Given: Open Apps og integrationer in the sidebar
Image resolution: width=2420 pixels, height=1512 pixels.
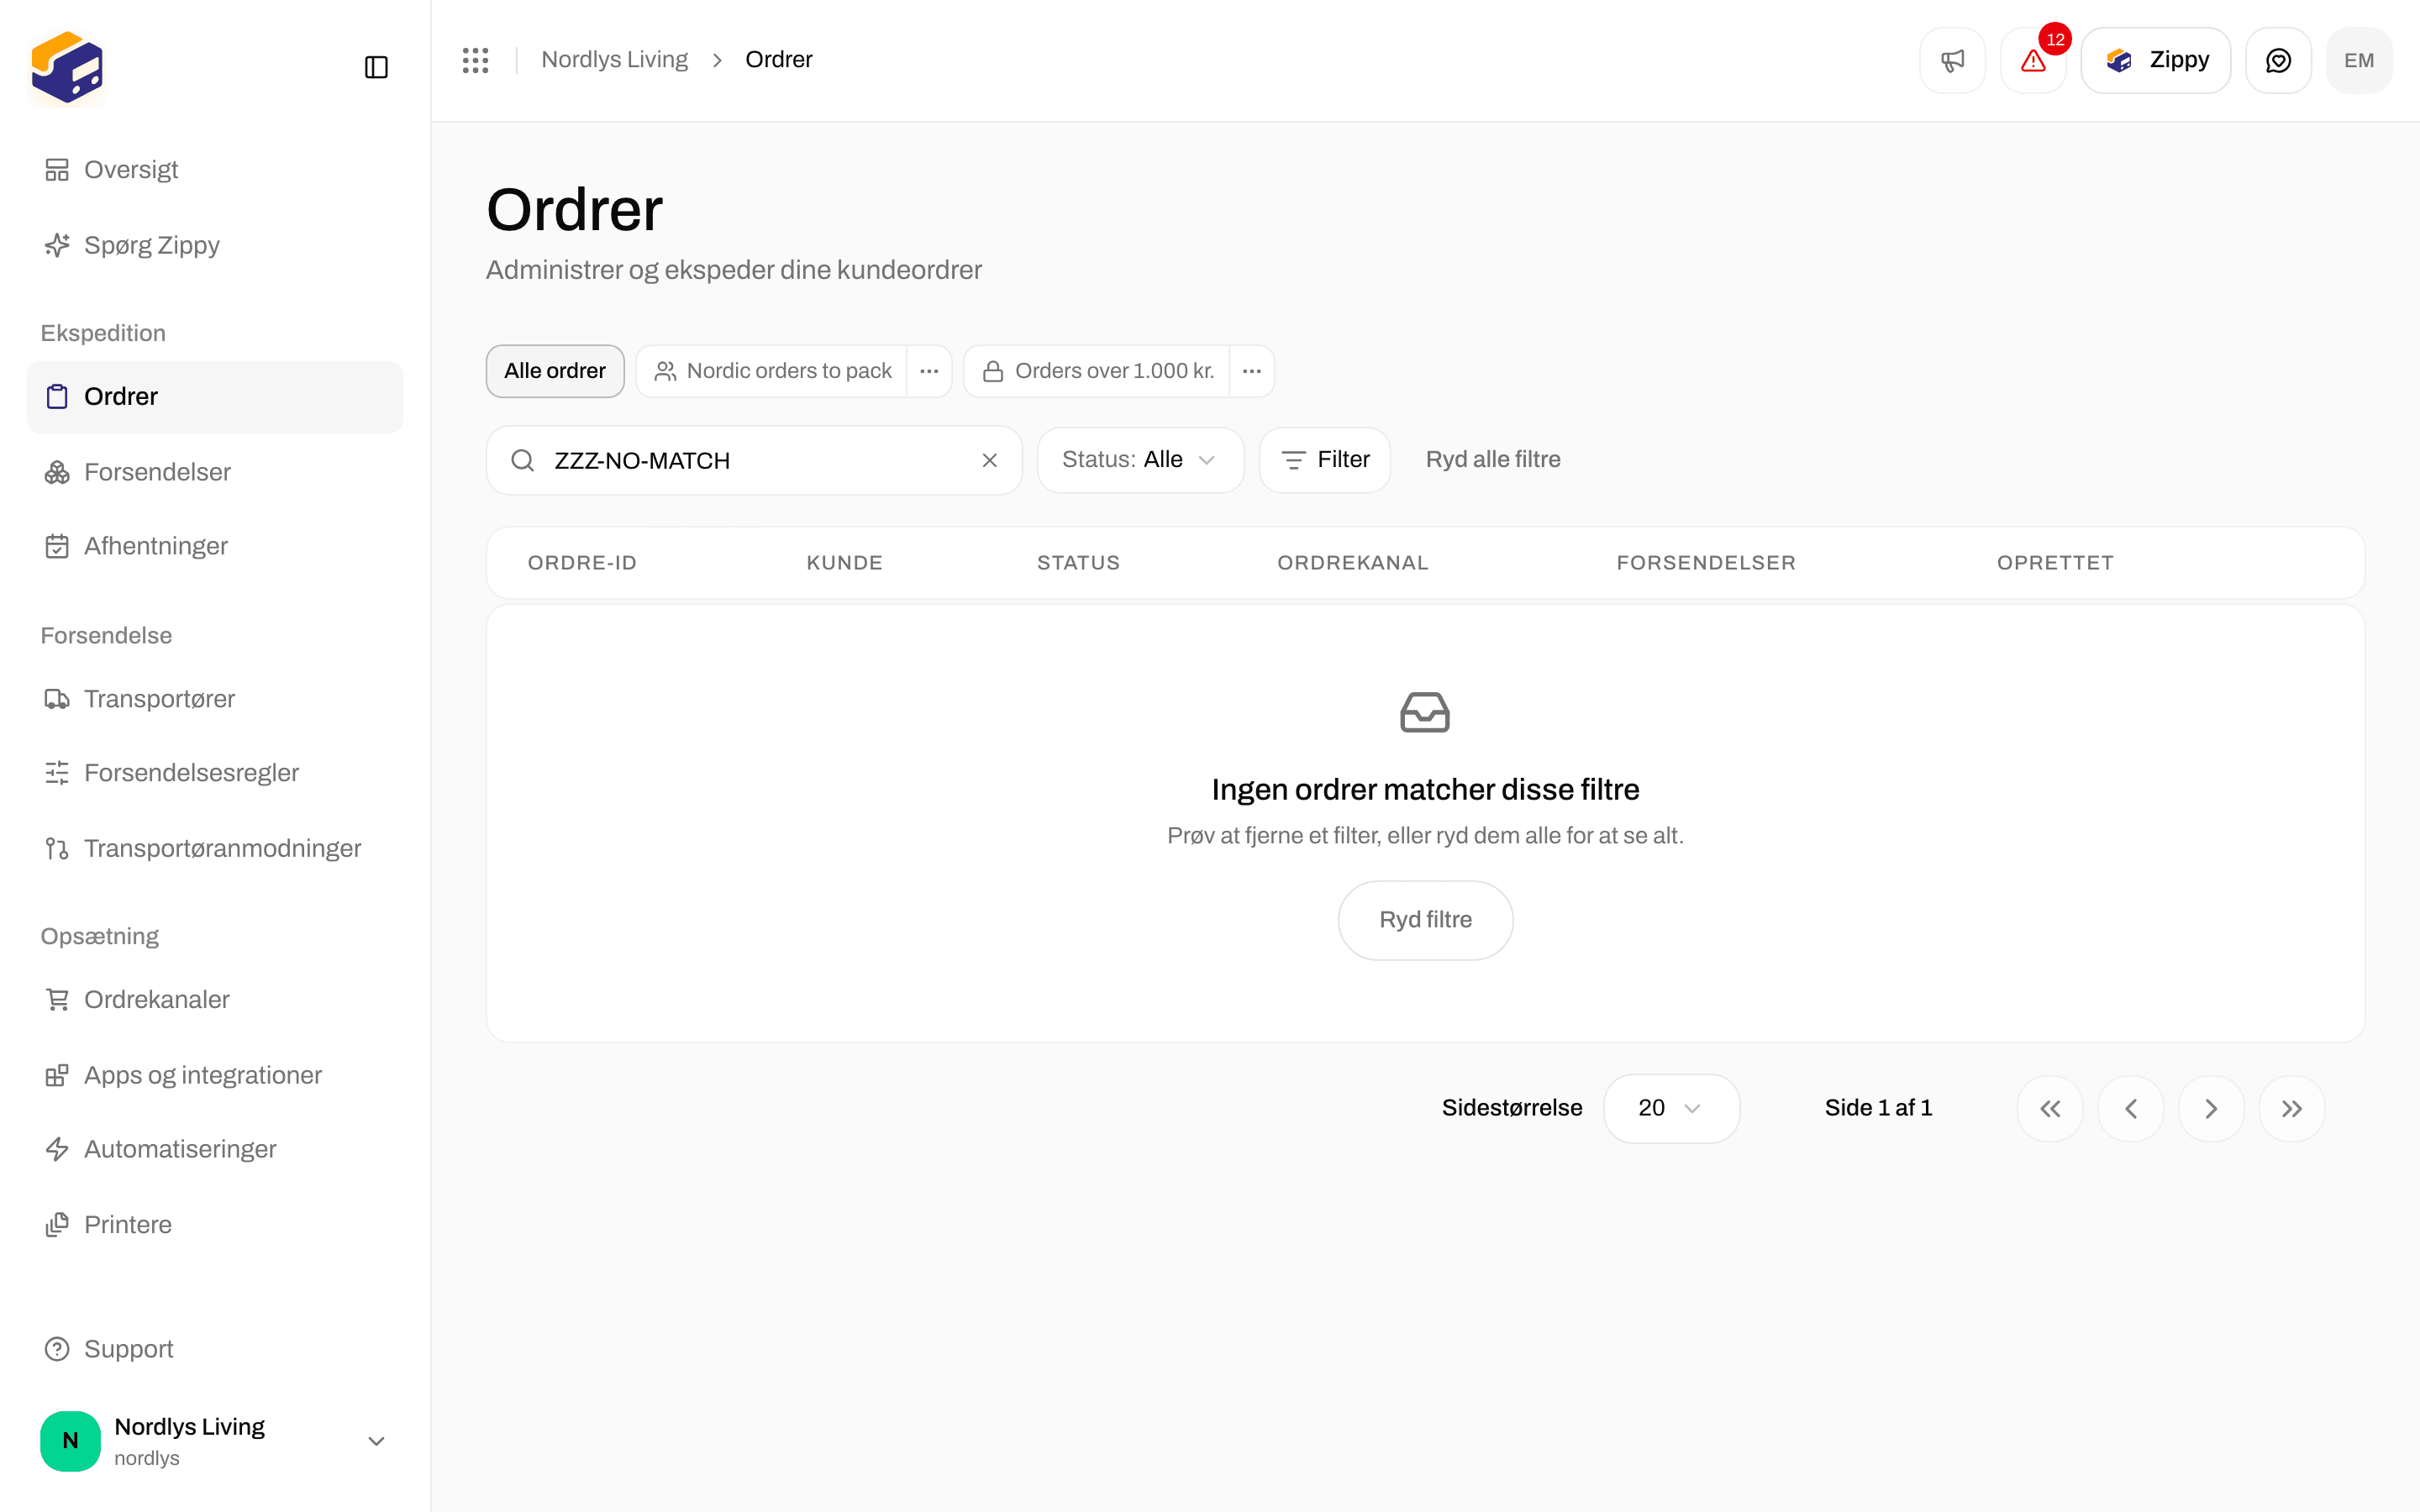Looking at the screenshot, I should pyautogui.click(x=214, y=1075).
